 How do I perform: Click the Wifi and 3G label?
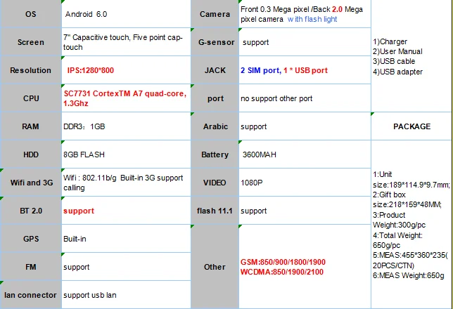point(30,183)
